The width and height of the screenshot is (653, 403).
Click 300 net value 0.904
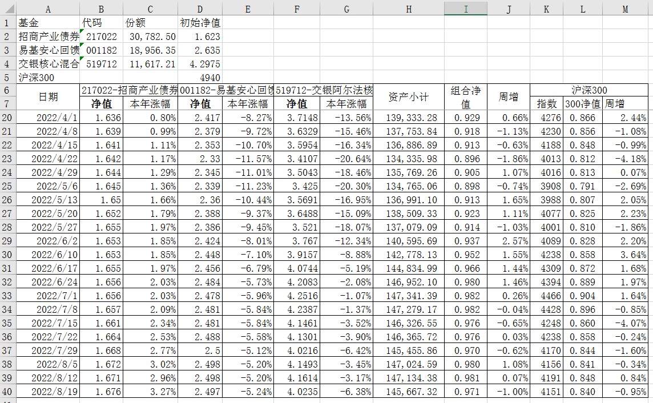tap(583, 296)
